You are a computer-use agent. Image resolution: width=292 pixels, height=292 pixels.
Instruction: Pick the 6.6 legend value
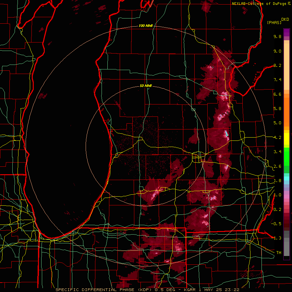(277, 94)
